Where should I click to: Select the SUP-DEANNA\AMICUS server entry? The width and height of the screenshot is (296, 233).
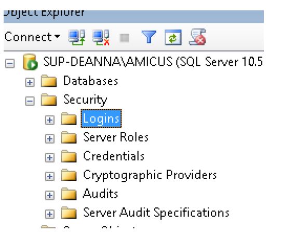tap(153, 62)
